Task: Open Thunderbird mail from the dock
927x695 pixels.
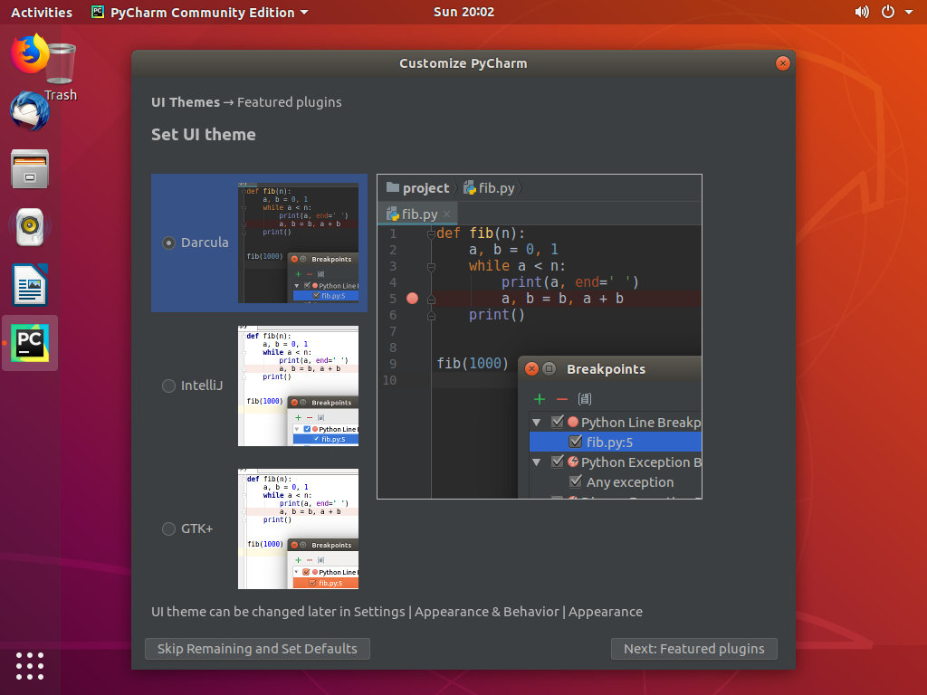Action: click(30, 110)
